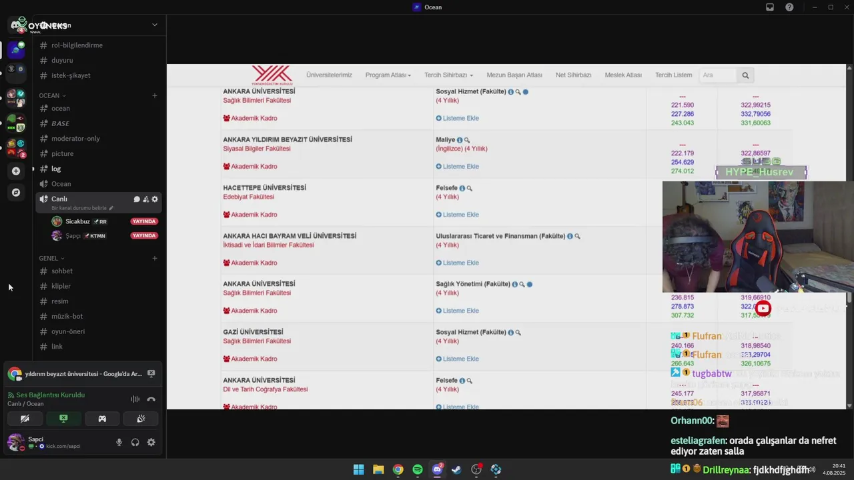The height and width of the screenshot is (480, 854).
Task: Turn on the camera in voice panel
Action: pyautogui.click(x=25, y=419)
